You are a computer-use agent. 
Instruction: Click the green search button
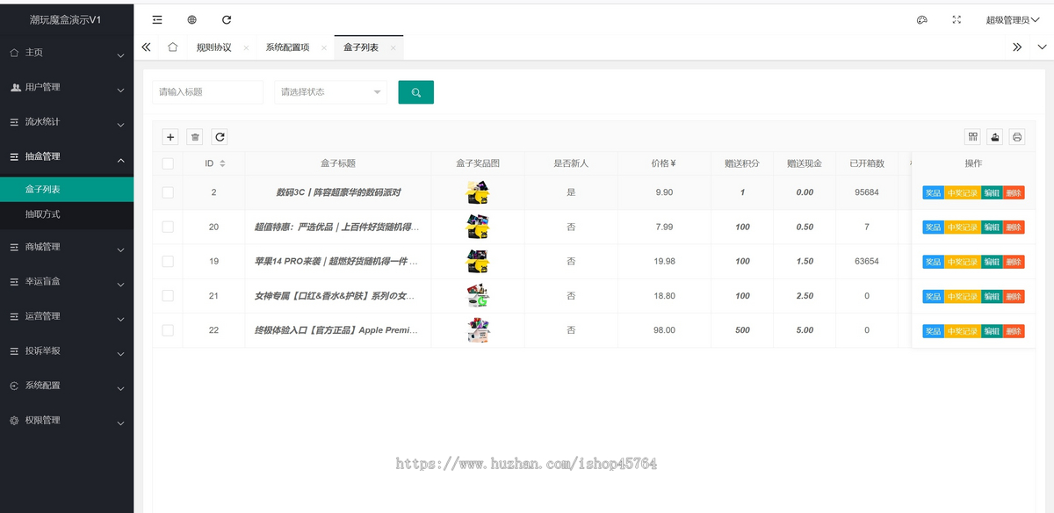click(415, 92)
